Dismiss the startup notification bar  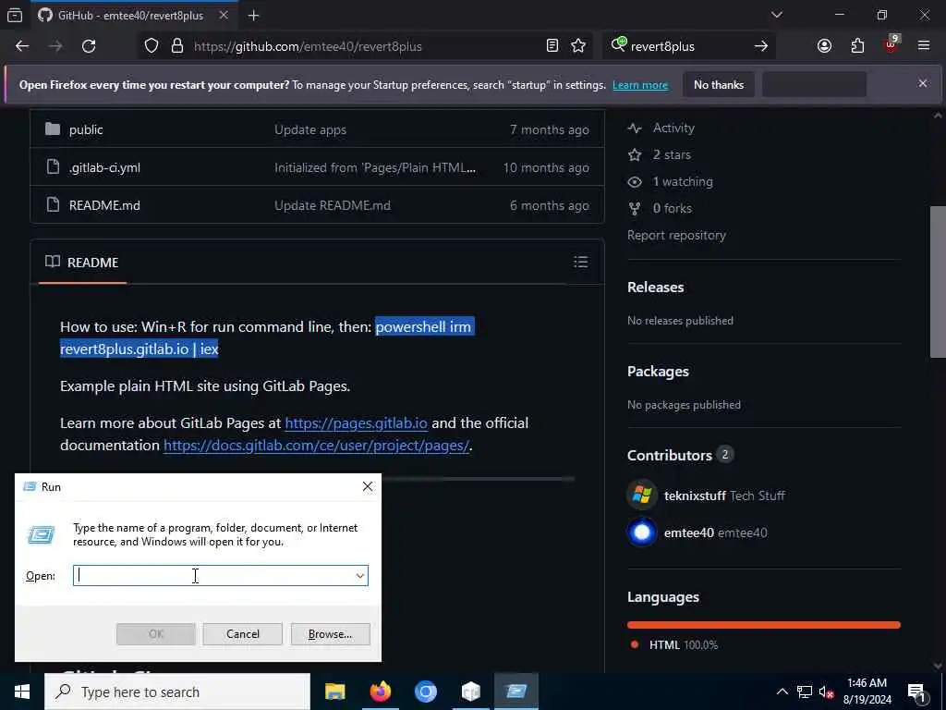tap(923, 83)
